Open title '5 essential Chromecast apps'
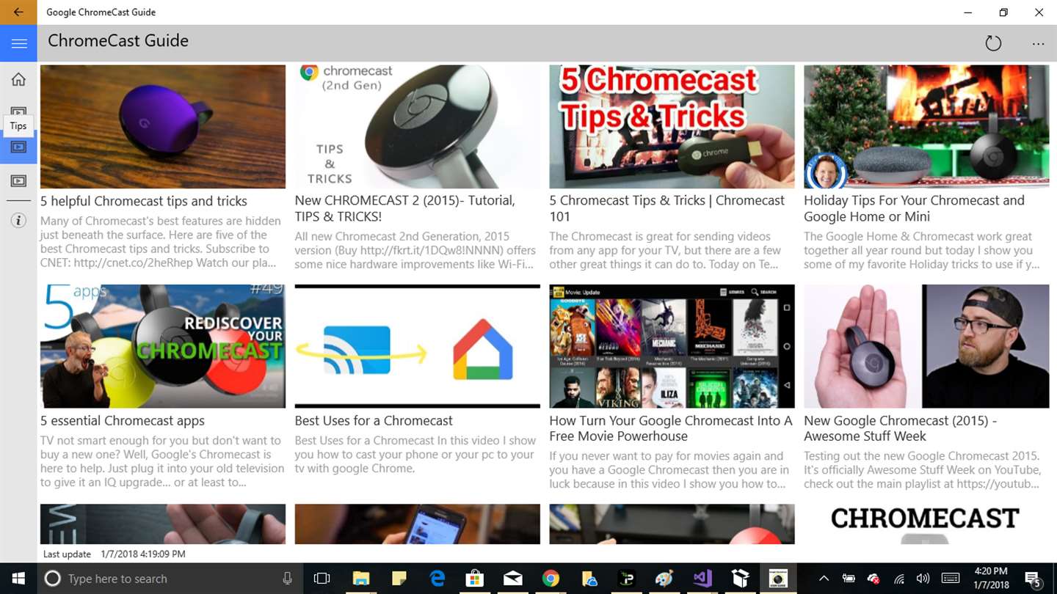 coord(123,421)
